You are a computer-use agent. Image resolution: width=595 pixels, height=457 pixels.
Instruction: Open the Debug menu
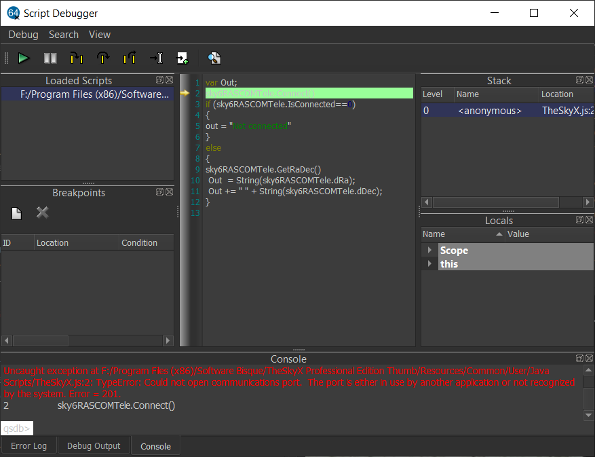click(x=24, y=35)
